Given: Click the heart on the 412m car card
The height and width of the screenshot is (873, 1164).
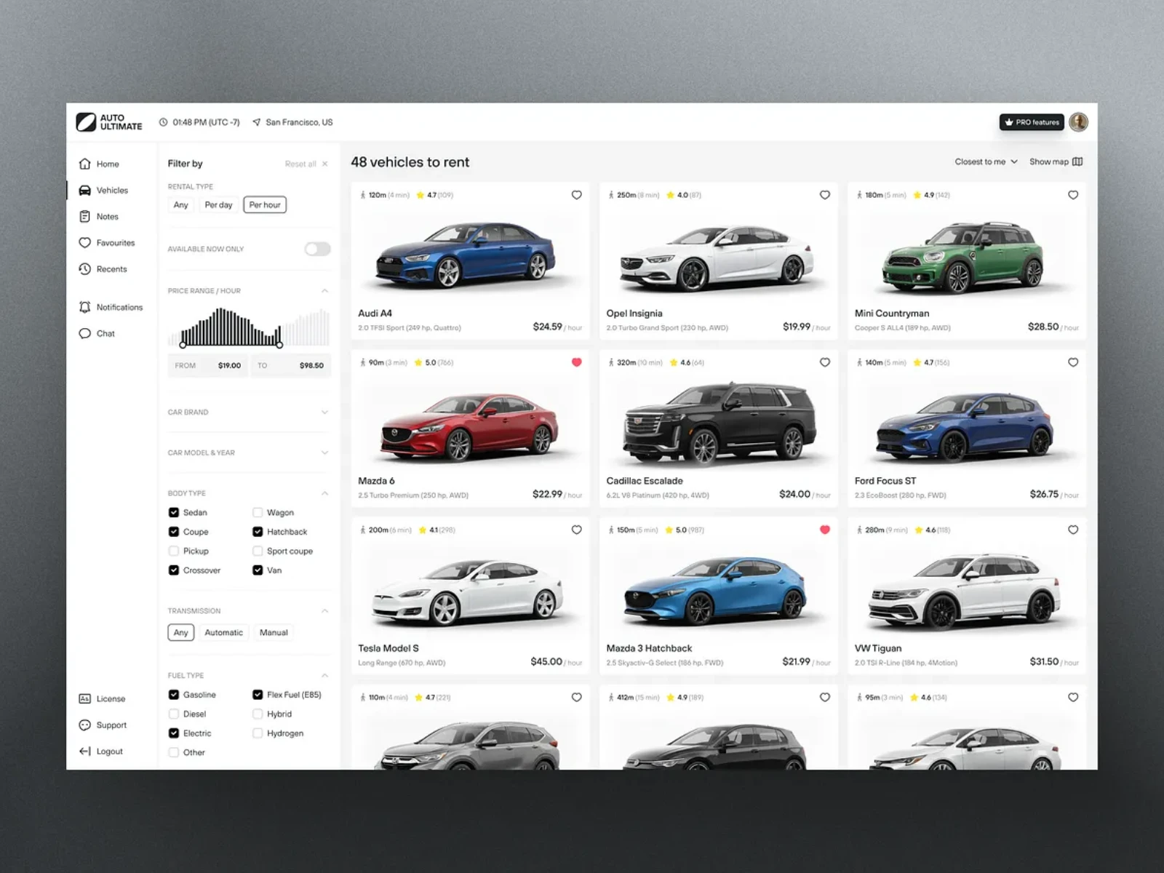Looking at the screenshot, I should coord(825,697).
